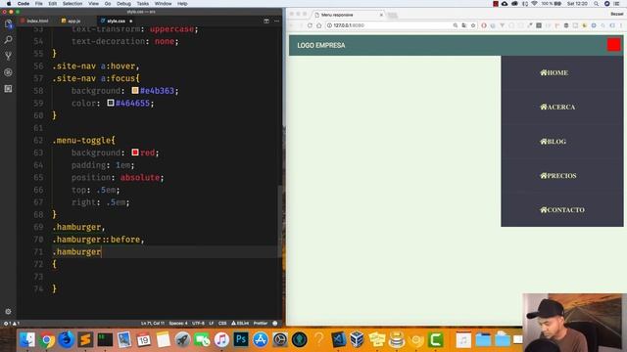
Task: Click the ESLint status bar item
Action: click(240, 324)
